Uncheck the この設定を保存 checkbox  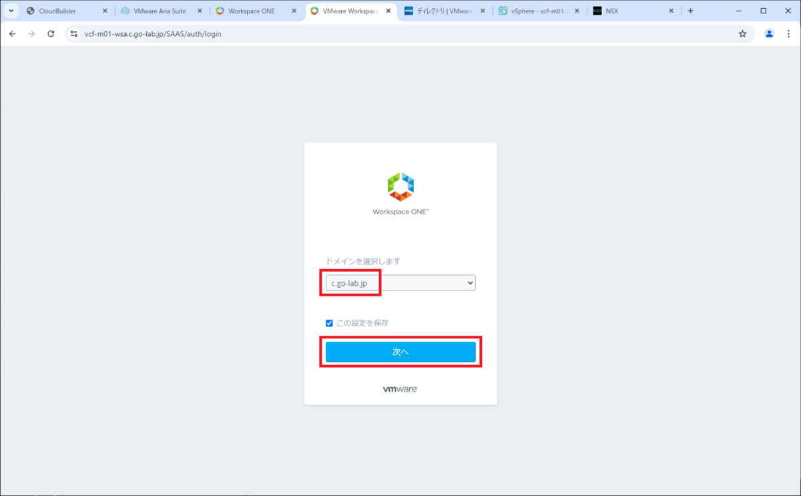click(x=329, y=323)
